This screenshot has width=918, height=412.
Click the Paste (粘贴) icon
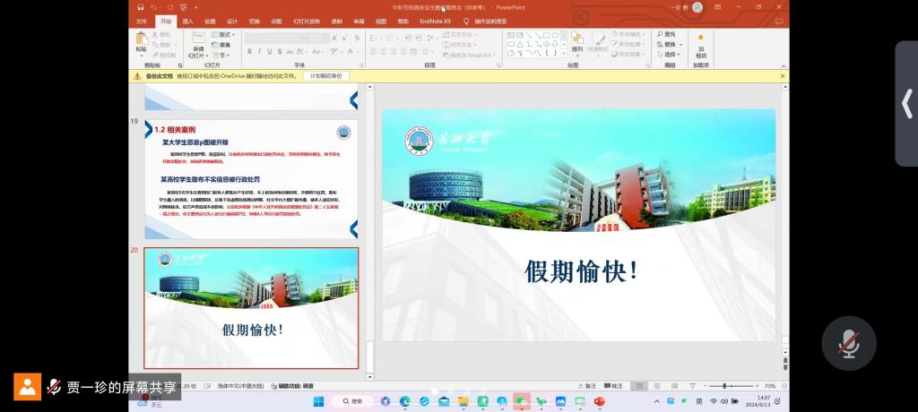tap(141, 39)
